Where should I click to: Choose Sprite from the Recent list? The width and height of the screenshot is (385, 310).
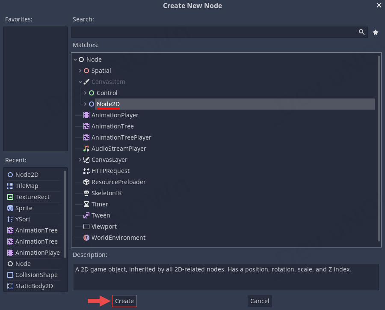tap(24, 208)
